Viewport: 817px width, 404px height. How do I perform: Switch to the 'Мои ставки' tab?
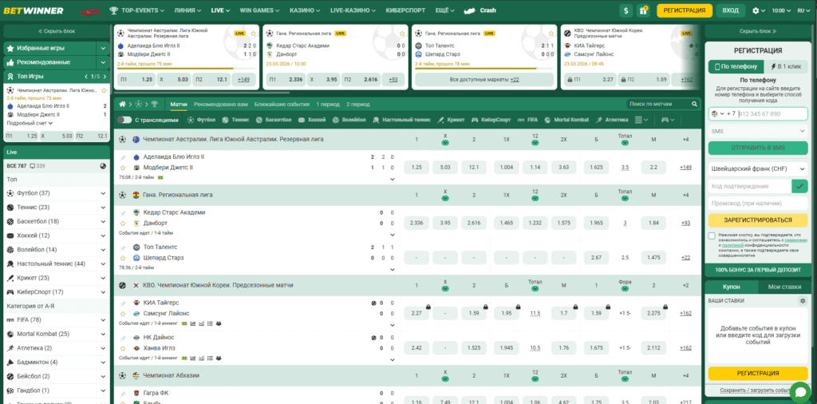click(x=783, y=286)
